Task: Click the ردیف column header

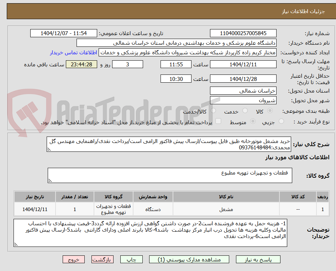Action: [x=323, y=197]
